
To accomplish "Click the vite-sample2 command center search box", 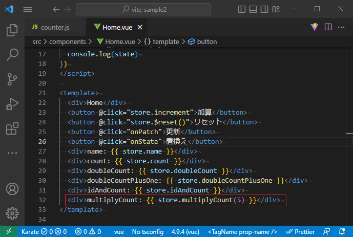I will (143, 9).
